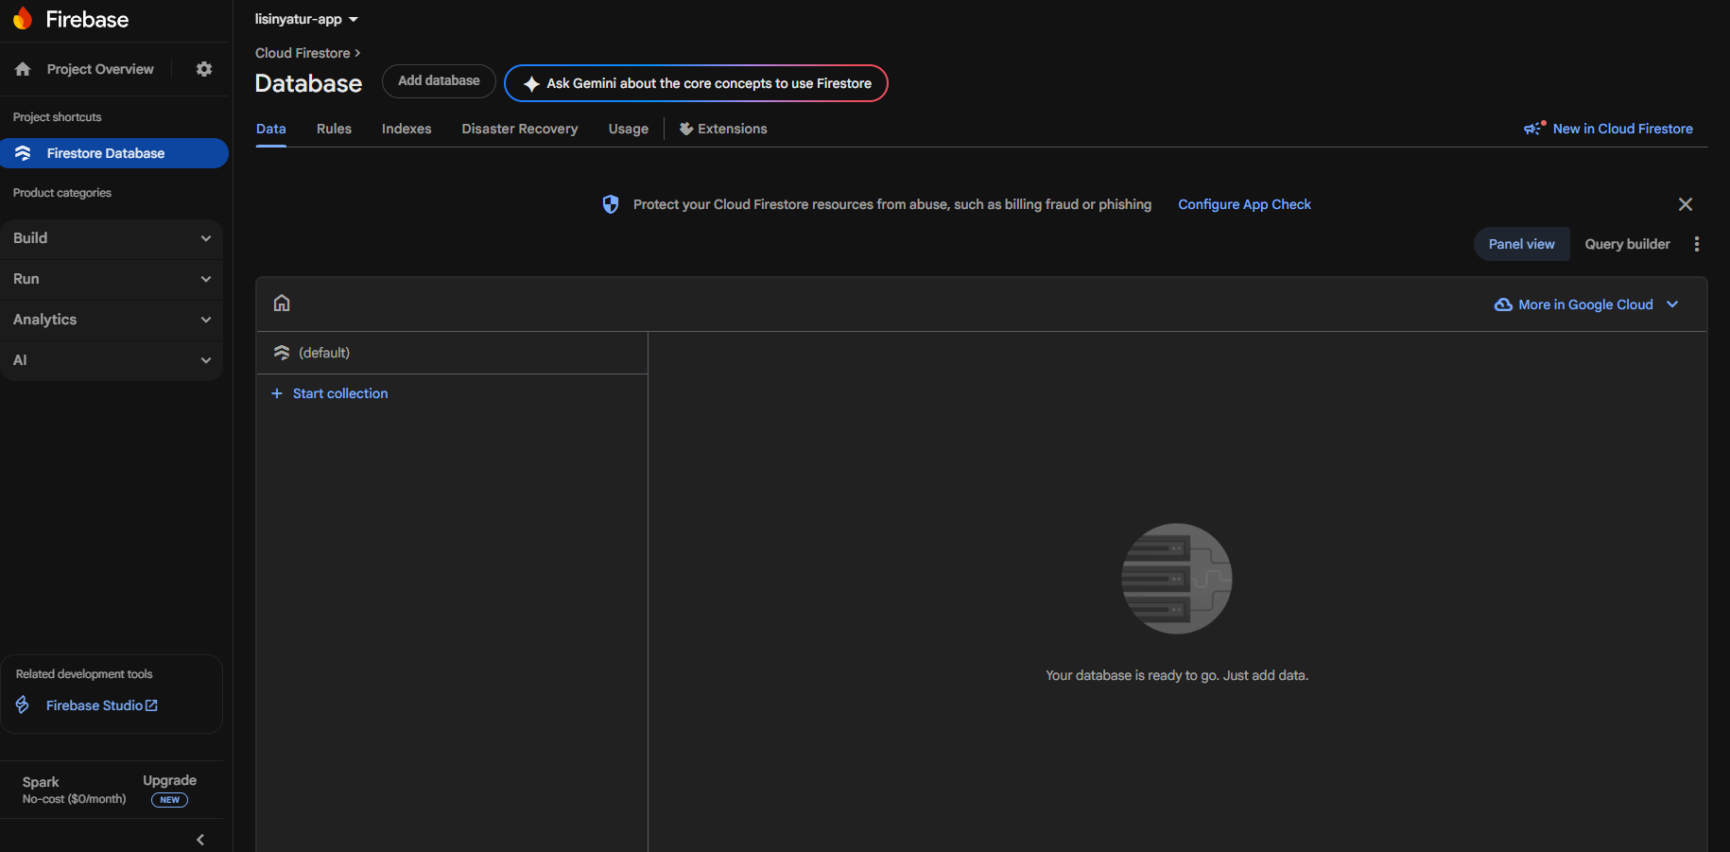This screenshot has height=852, width=1730.
Task: Expand the Run category
Action: coord(112,279)
